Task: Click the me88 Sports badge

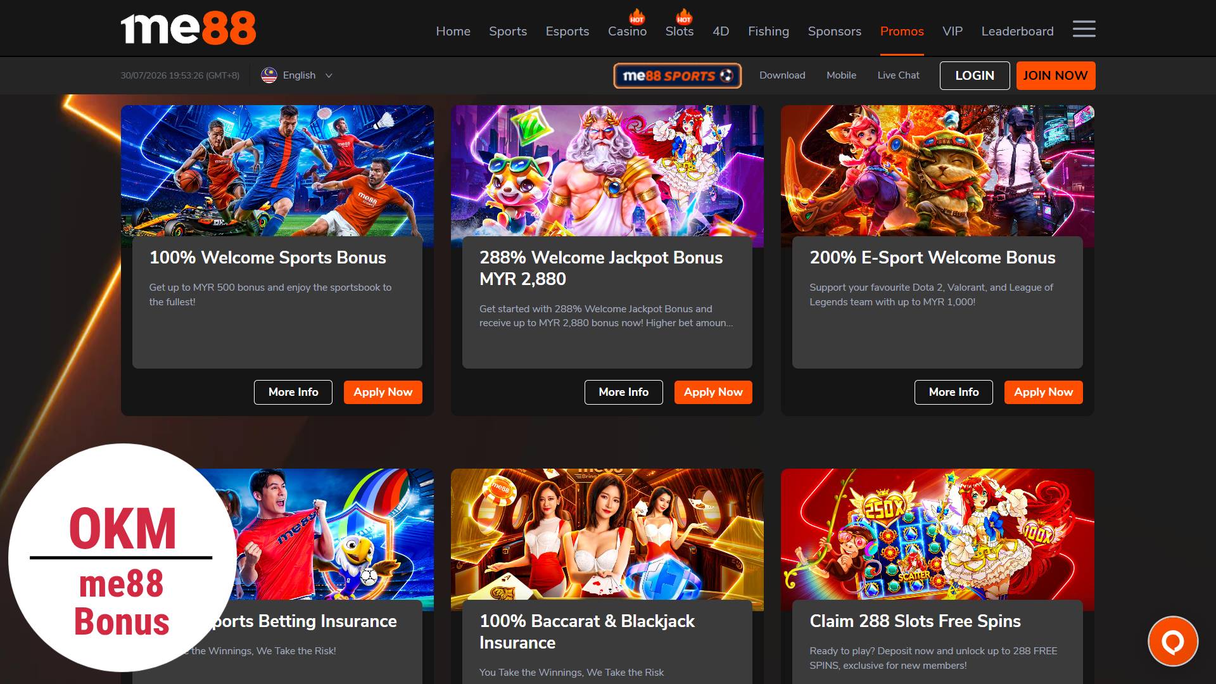Action: point(677,75)
